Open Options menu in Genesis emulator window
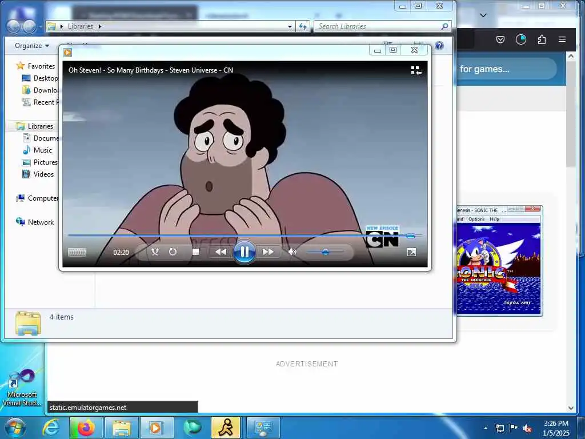Screen dimensions: 585x439 476,219
